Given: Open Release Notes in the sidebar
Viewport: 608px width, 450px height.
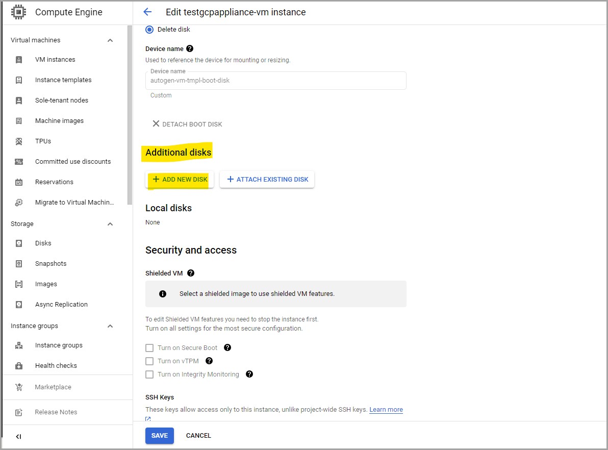Looking at the screenshot, I should (x=56, y=412).
